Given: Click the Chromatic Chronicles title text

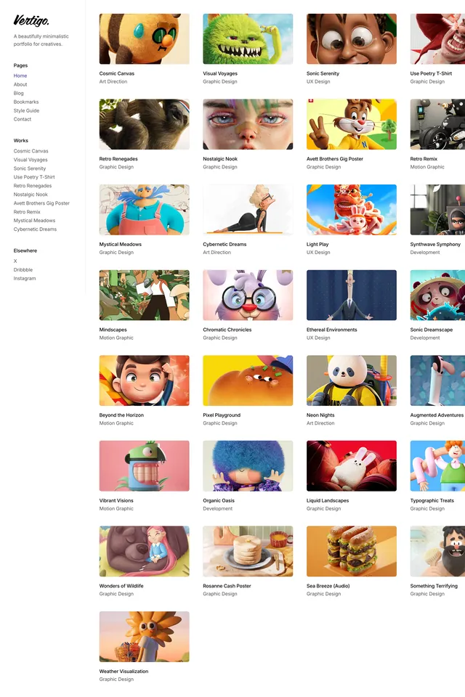Looking at the screenshot, I should pyautogui.click(x=227, y=330).
